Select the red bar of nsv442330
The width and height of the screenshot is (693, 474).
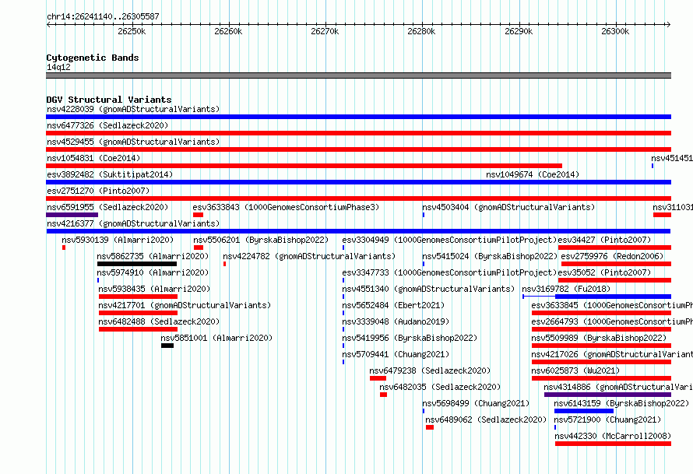coord(613,444)
